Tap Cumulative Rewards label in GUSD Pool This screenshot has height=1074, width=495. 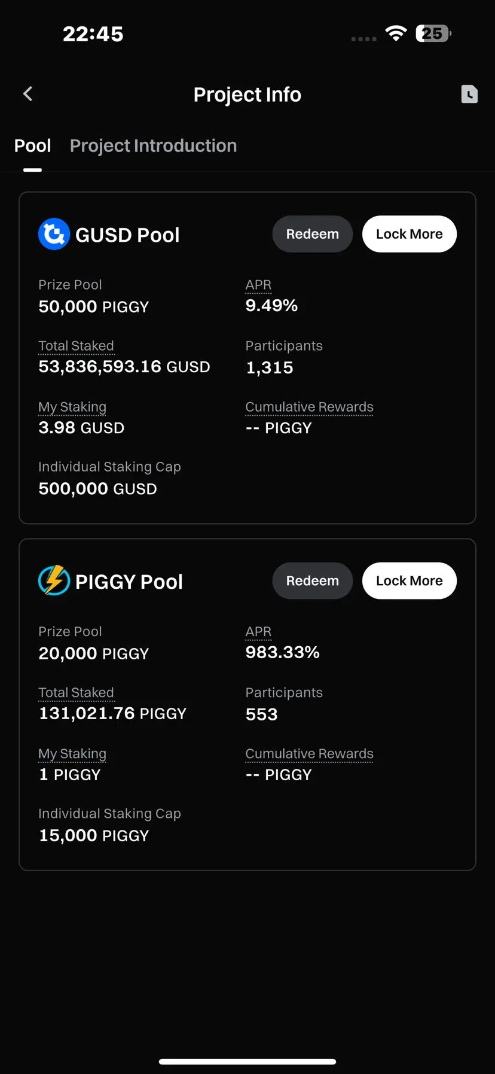click(x=309, y=407)
